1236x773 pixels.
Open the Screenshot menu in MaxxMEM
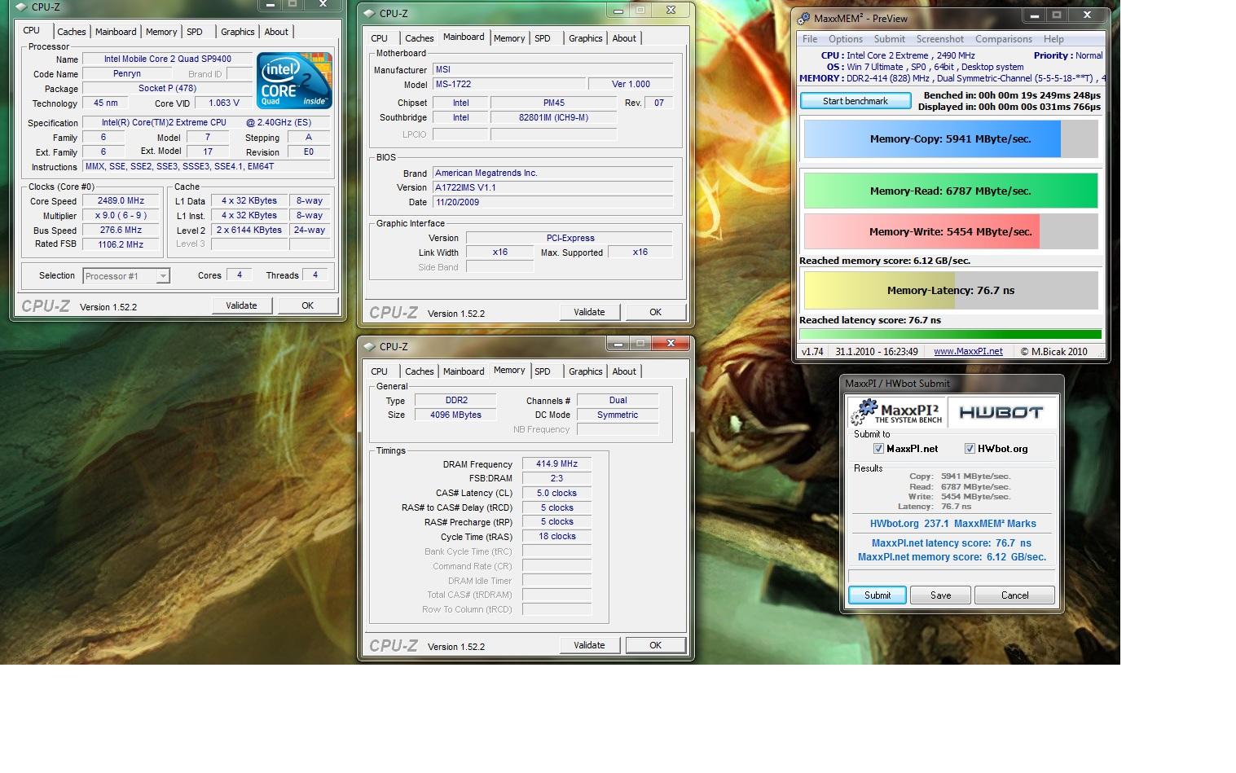(x=939, y=39)
